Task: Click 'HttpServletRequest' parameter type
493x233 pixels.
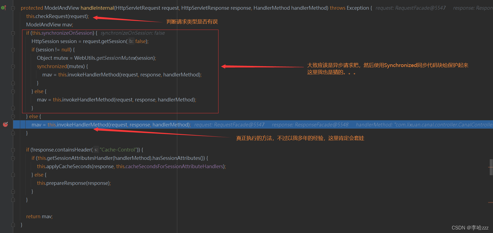Action: [138, 8]
